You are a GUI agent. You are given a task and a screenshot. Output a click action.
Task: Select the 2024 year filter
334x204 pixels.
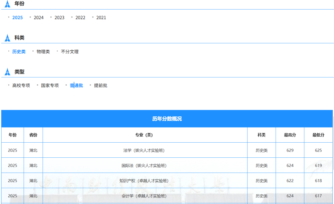[39, 18]
